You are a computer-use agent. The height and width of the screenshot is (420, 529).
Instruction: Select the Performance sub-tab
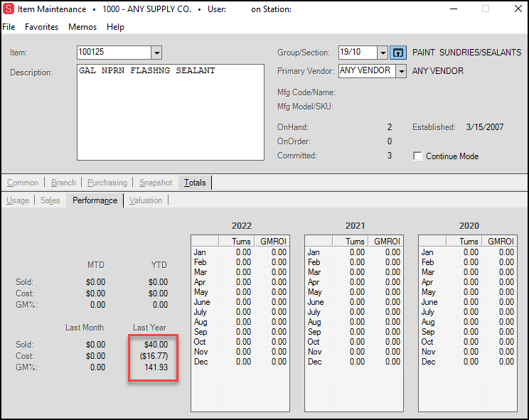(x=95, y=200)
